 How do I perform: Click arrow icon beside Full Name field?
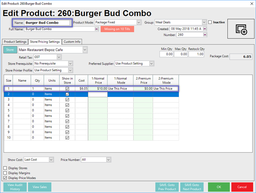pyautogui.click(x=96, y=29)
